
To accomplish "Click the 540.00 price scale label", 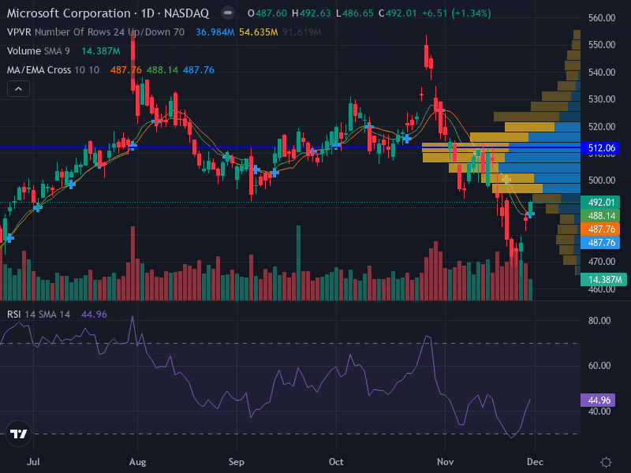I will coord(602,73).
